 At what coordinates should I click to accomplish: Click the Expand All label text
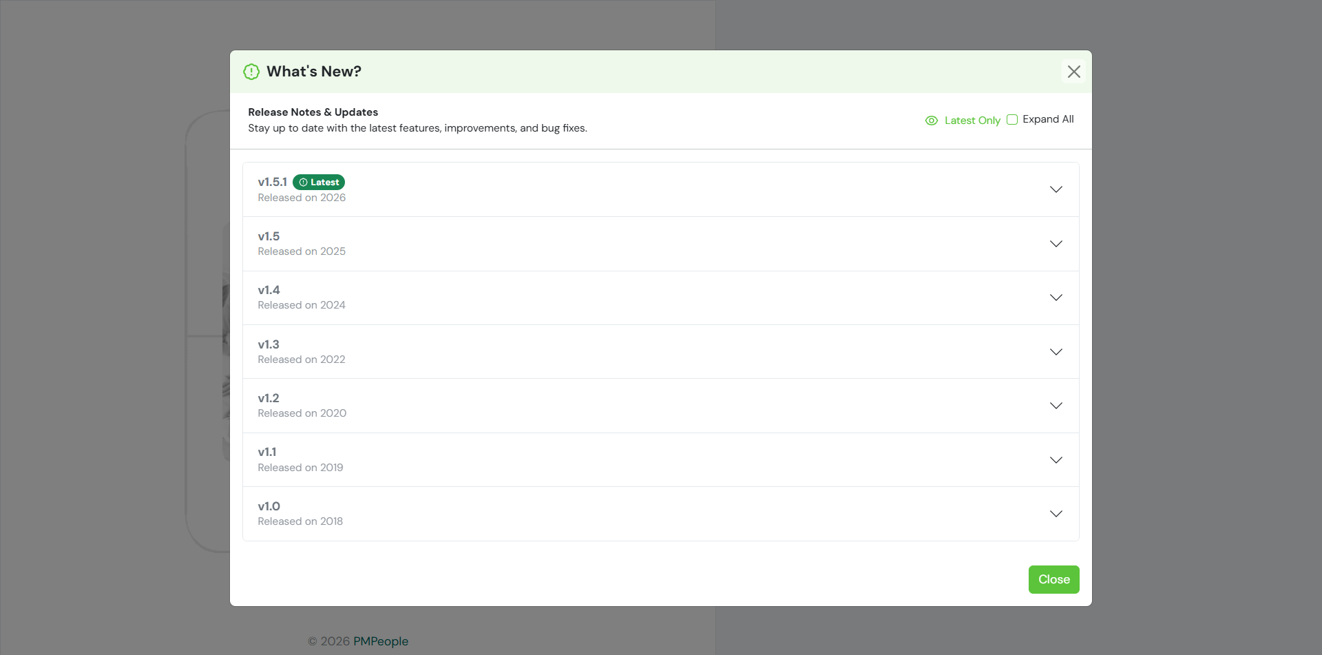1048,119
